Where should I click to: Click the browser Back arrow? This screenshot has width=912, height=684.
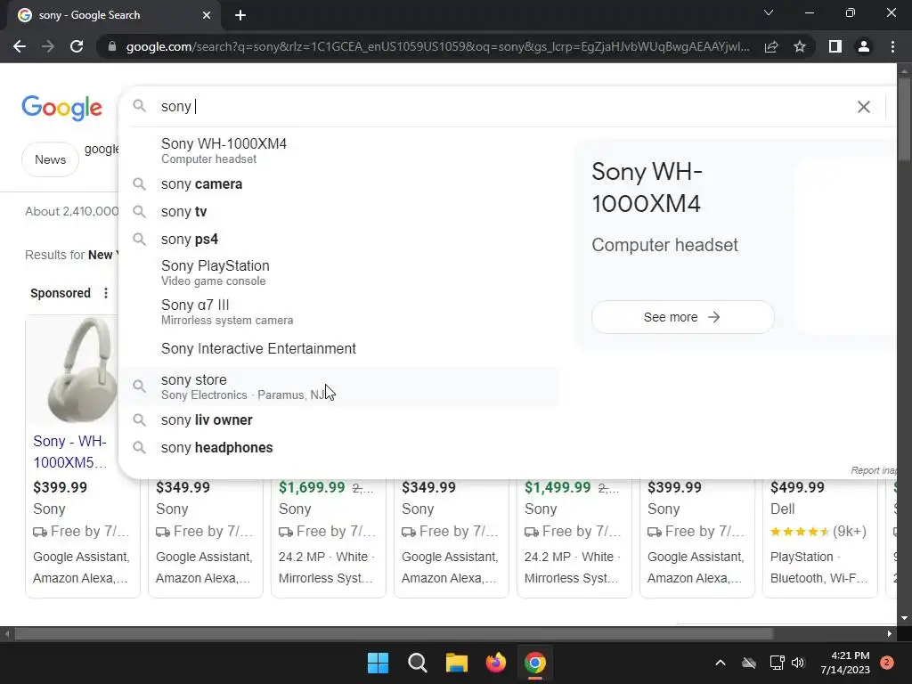coord(20,46)
